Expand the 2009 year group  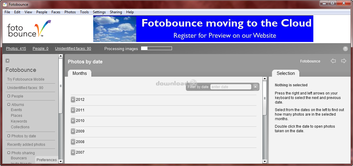point(73,131)
